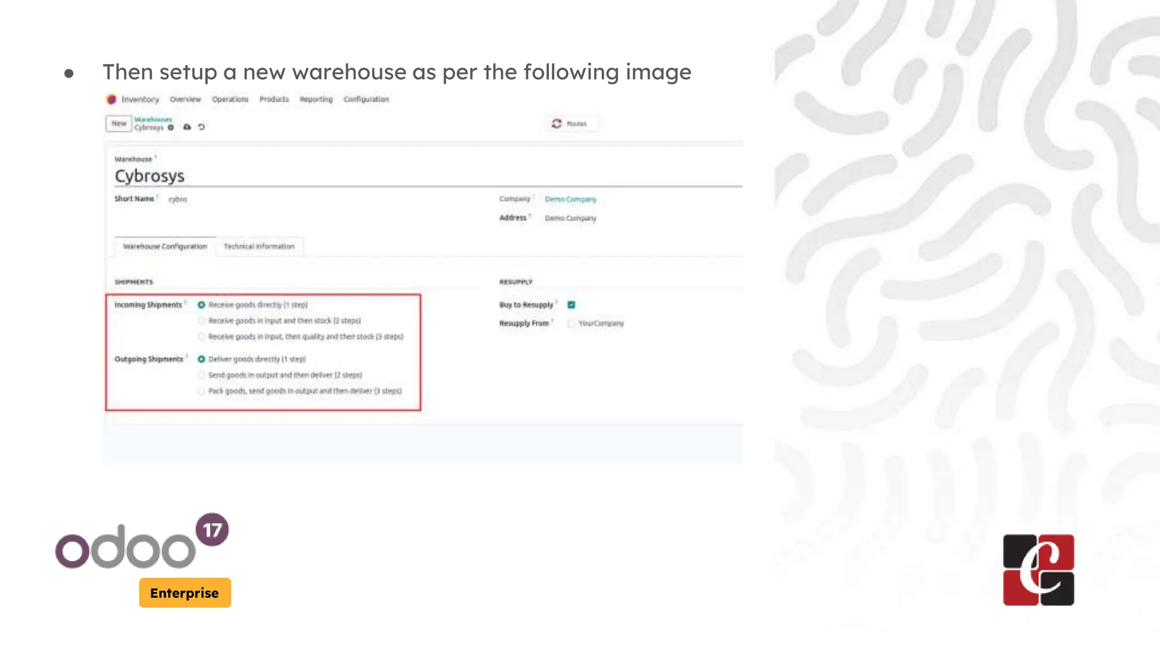Click the gear settings icon beside Cybrosys

(170, 127)
